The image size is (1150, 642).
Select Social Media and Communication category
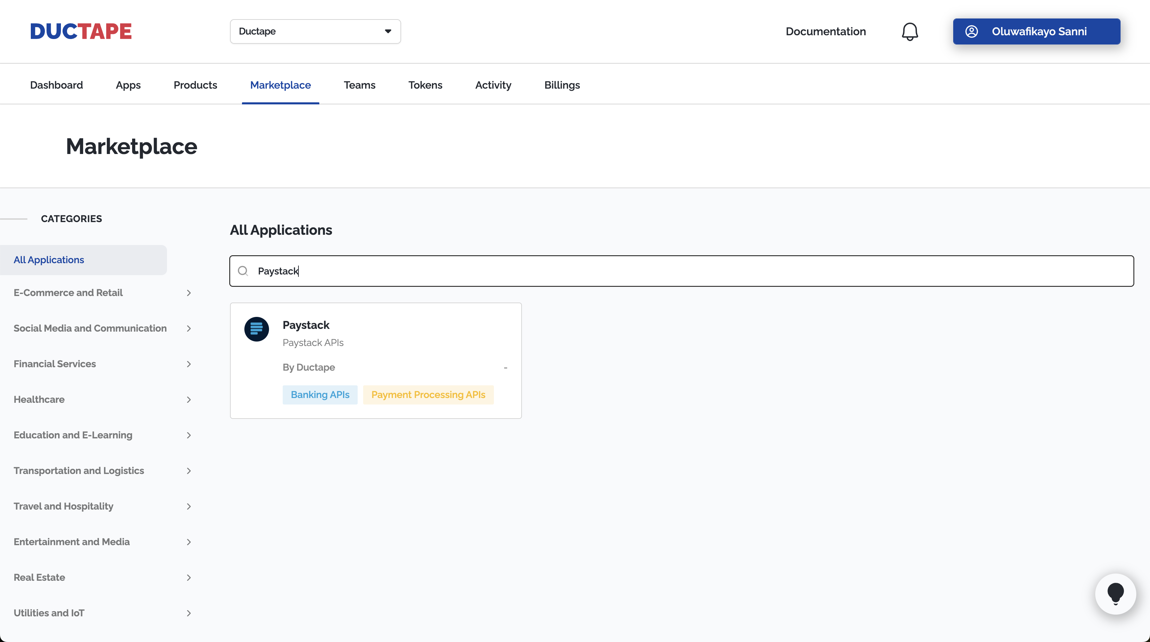(x=90, y=329)
